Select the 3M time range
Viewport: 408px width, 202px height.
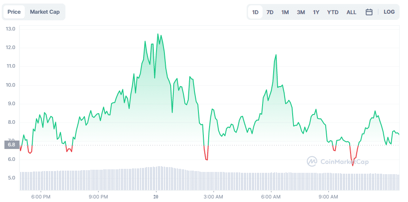[301, 12]
